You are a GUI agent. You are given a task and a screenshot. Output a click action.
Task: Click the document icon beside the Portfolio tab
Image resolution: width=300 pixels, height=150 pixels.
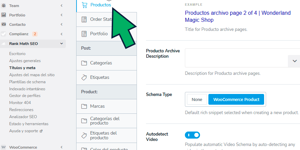click(x=84, y=34)
